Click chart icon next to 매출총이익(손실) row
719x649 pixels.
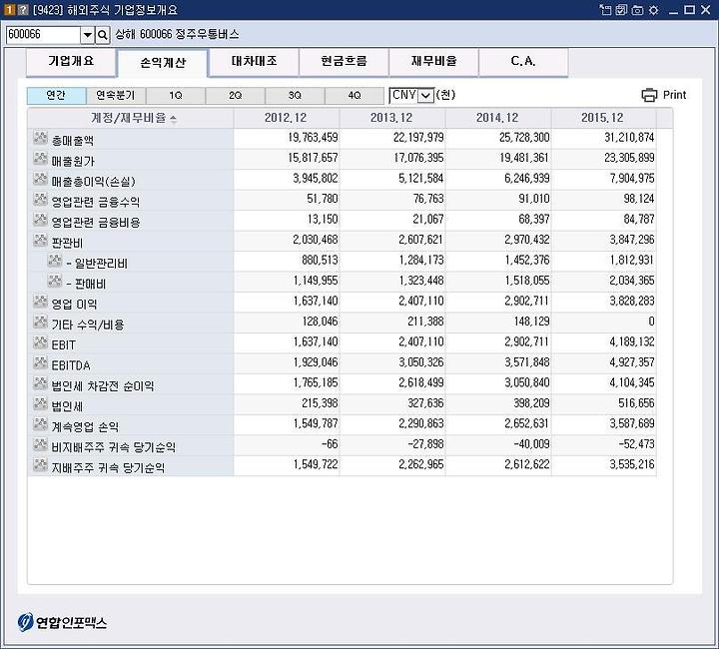click(x=40, y=179)
